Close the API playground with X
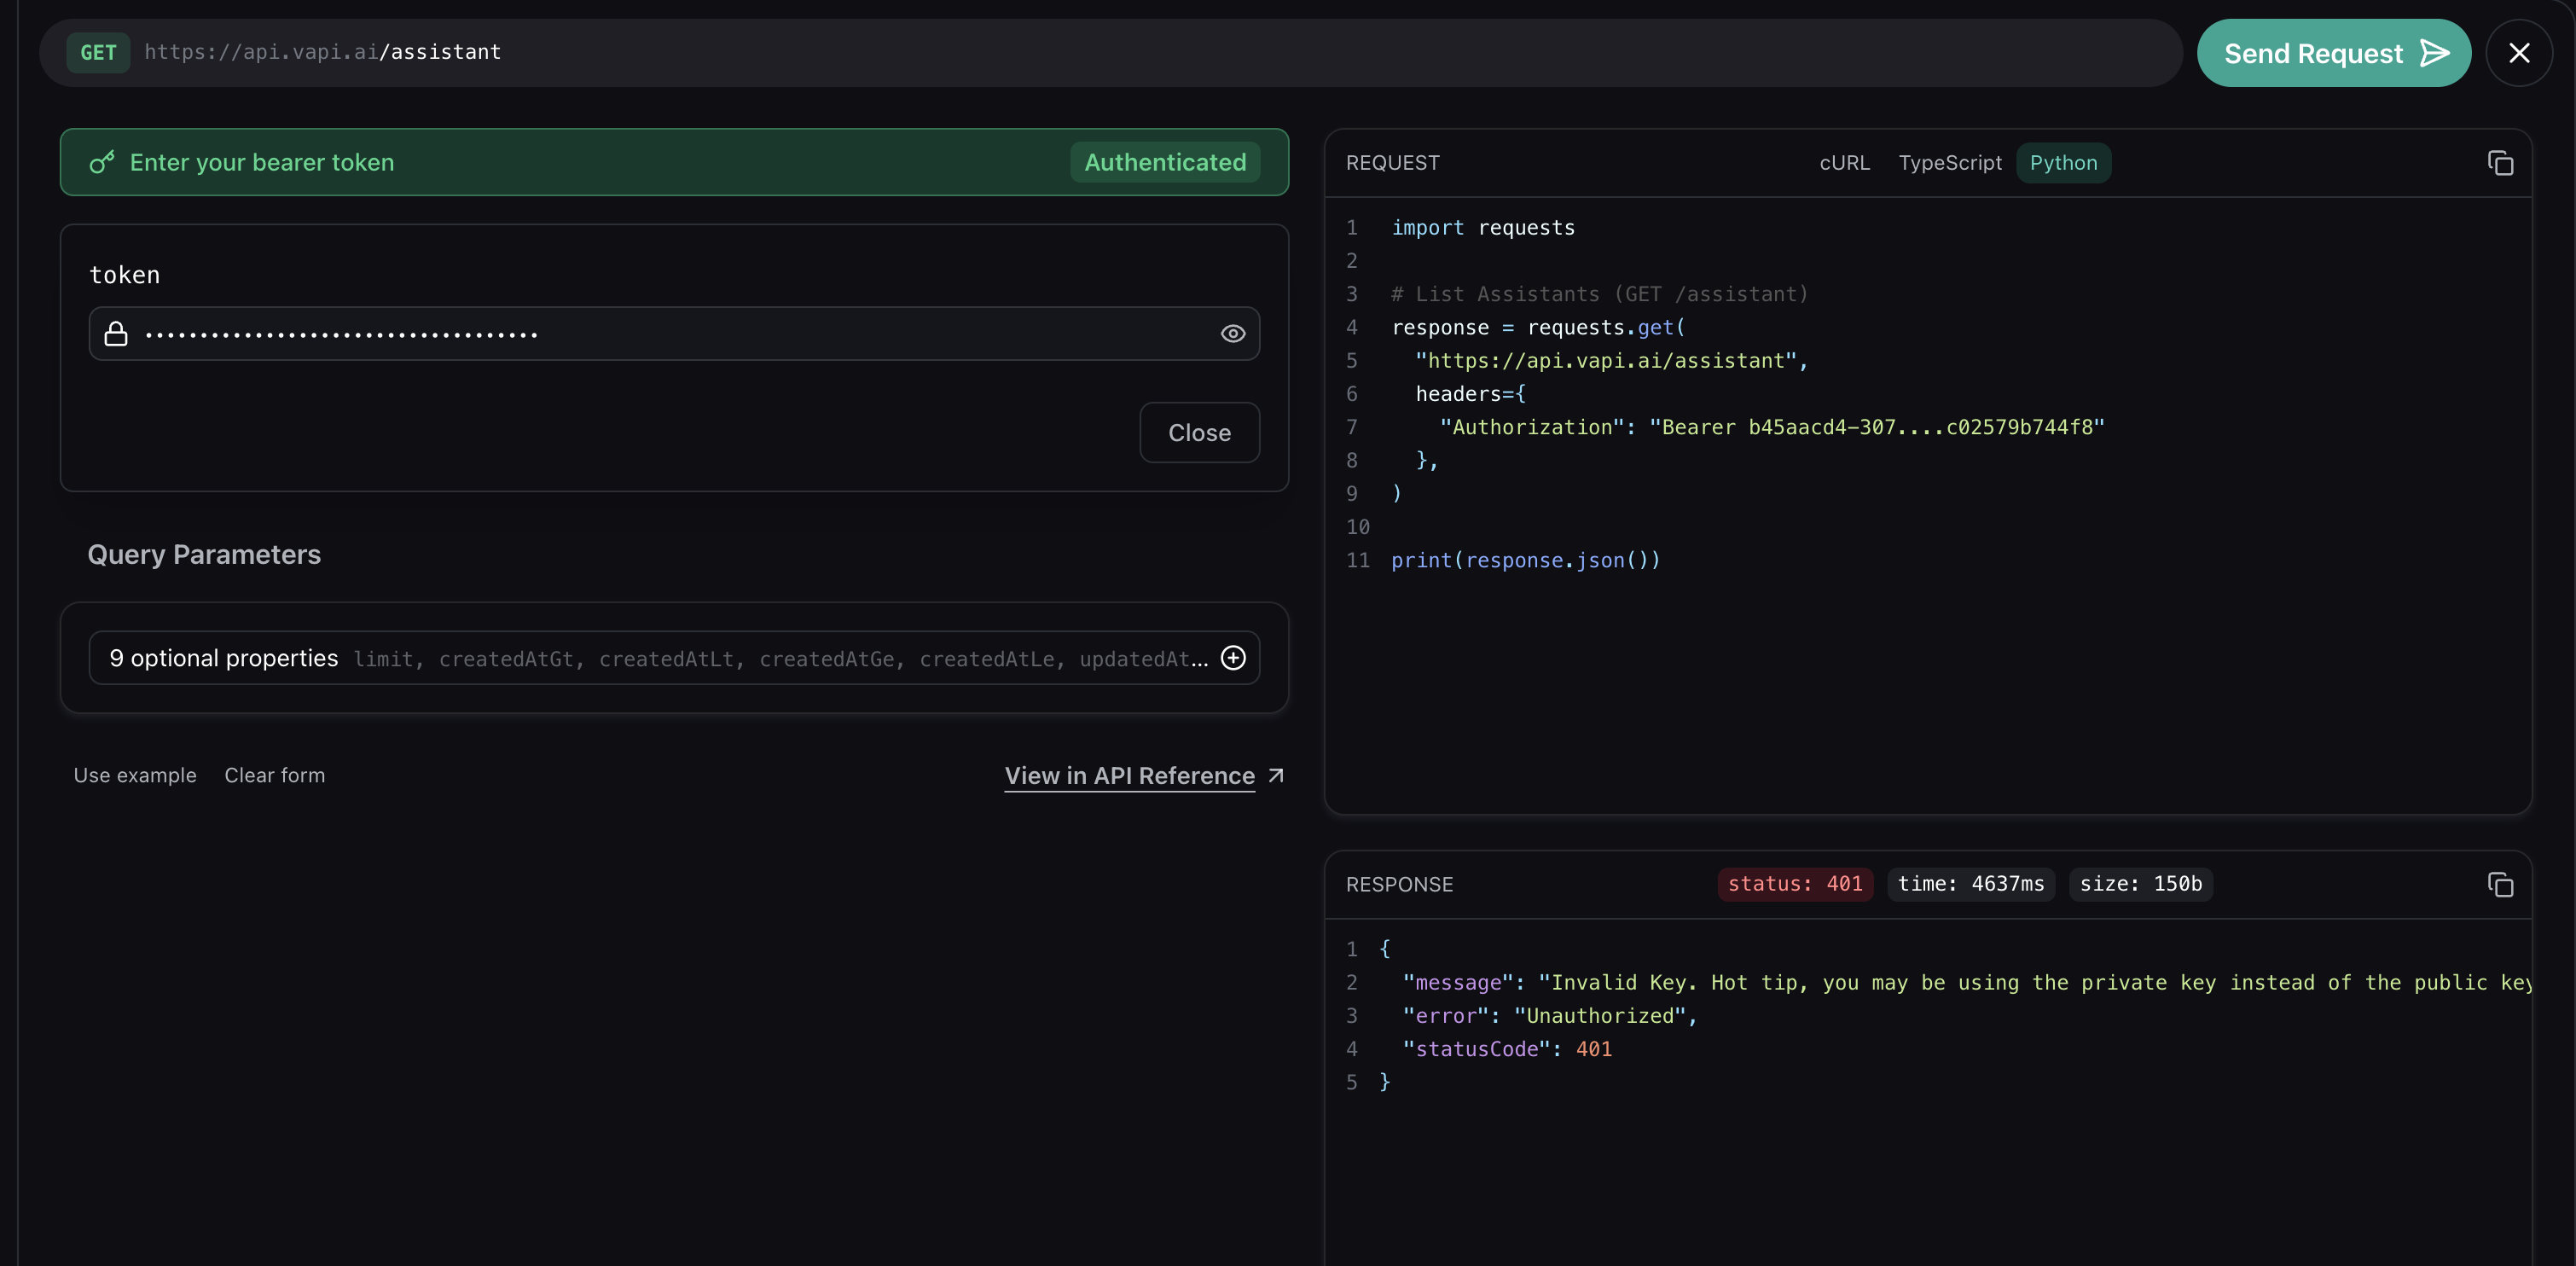 tap(2519, 53)
